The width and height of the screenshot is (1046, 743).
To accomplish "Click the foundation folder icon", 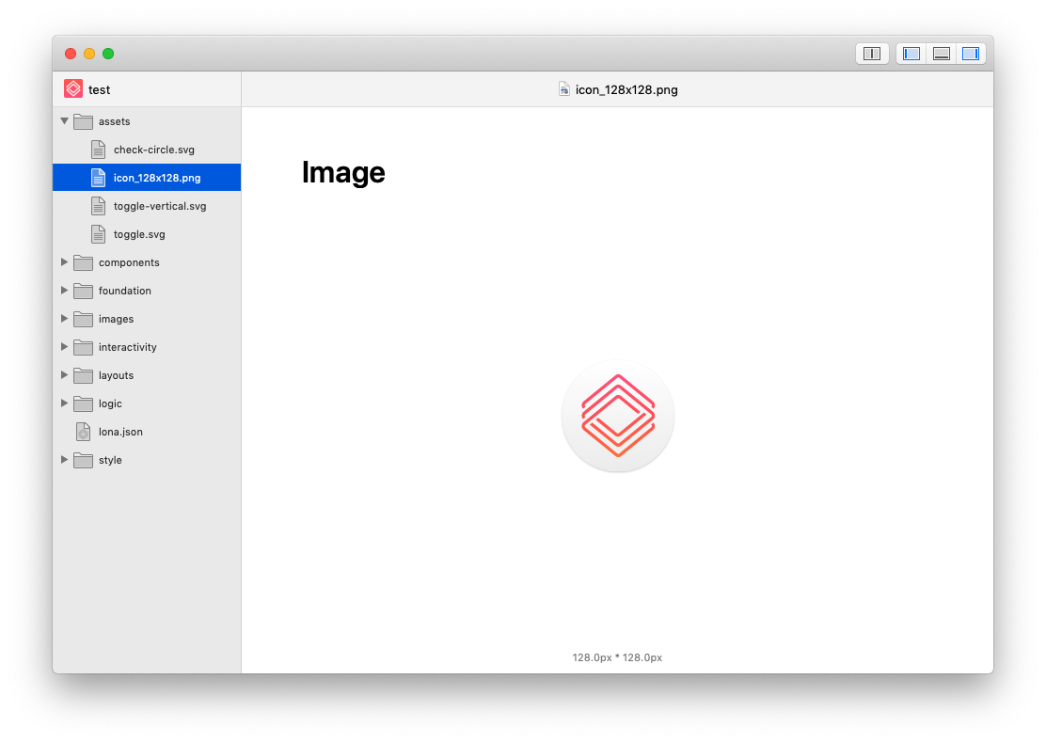I will click(x=84, y=291).
